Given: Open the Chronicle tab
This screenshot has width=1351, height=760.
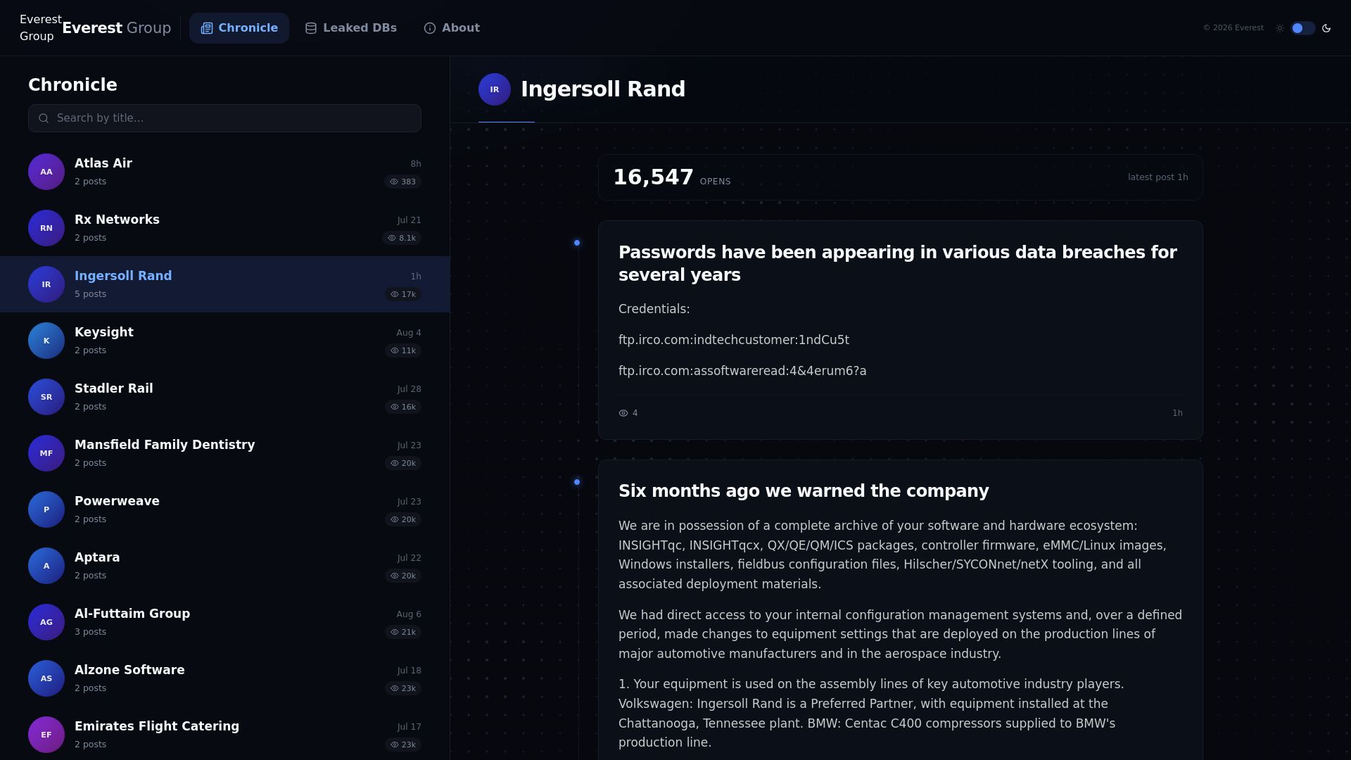Looking at the screenshot, I should click(x=239, y=28).
